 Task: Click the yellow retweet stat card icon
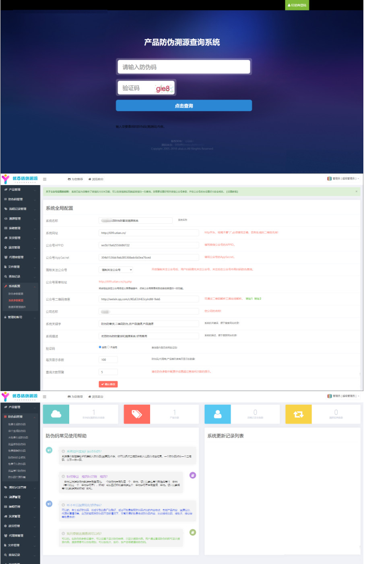299,414
